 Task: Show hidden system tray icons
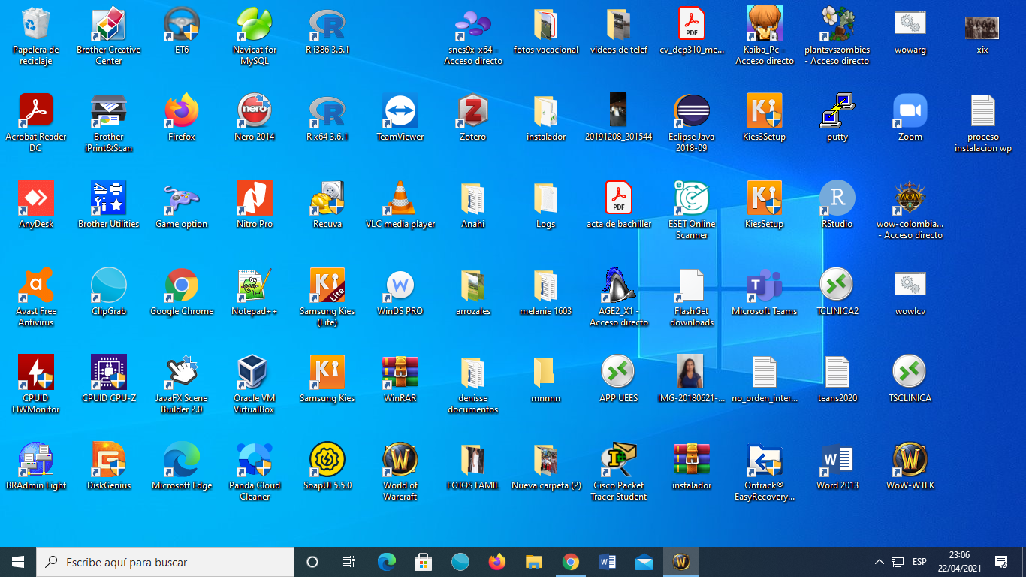click(880, 562)
